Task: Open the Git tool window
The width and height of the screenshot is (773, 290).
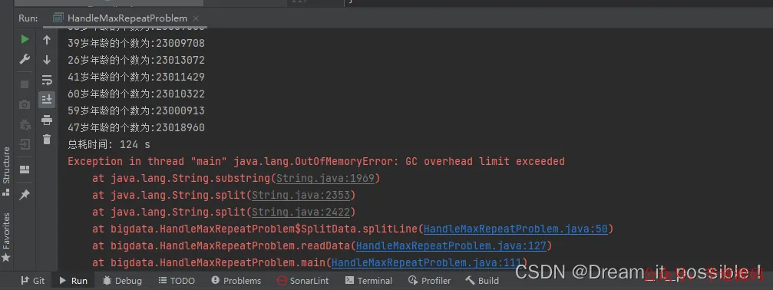Action: pyautogui.click(x=32, y=281)
